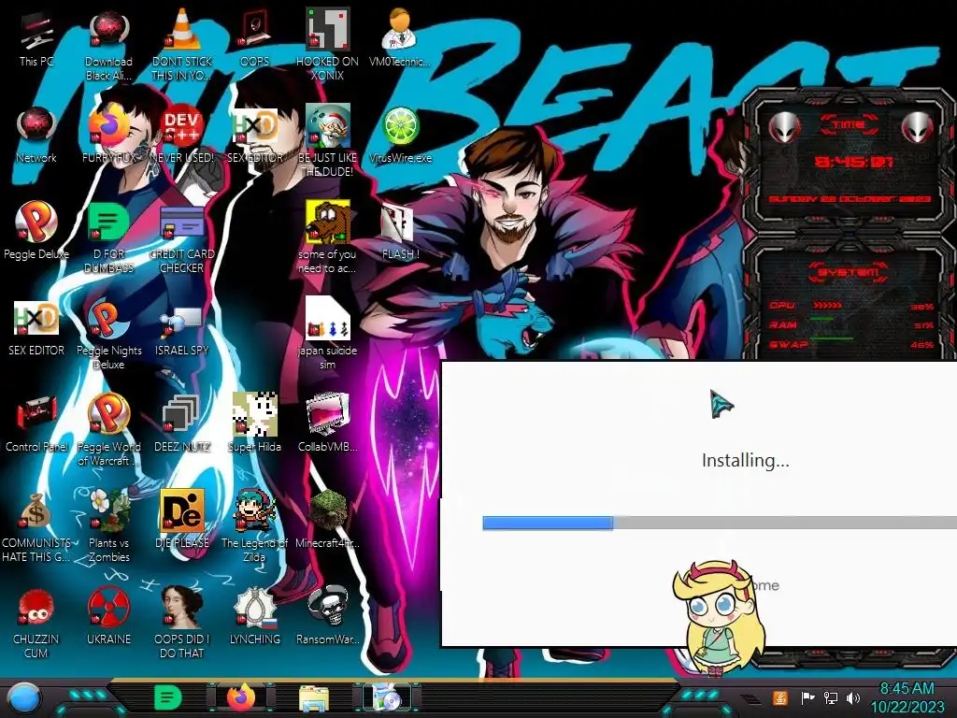Open CollabVMB... monitor icon
Viewport: 957px width, 718px height.
click(327, 415)
